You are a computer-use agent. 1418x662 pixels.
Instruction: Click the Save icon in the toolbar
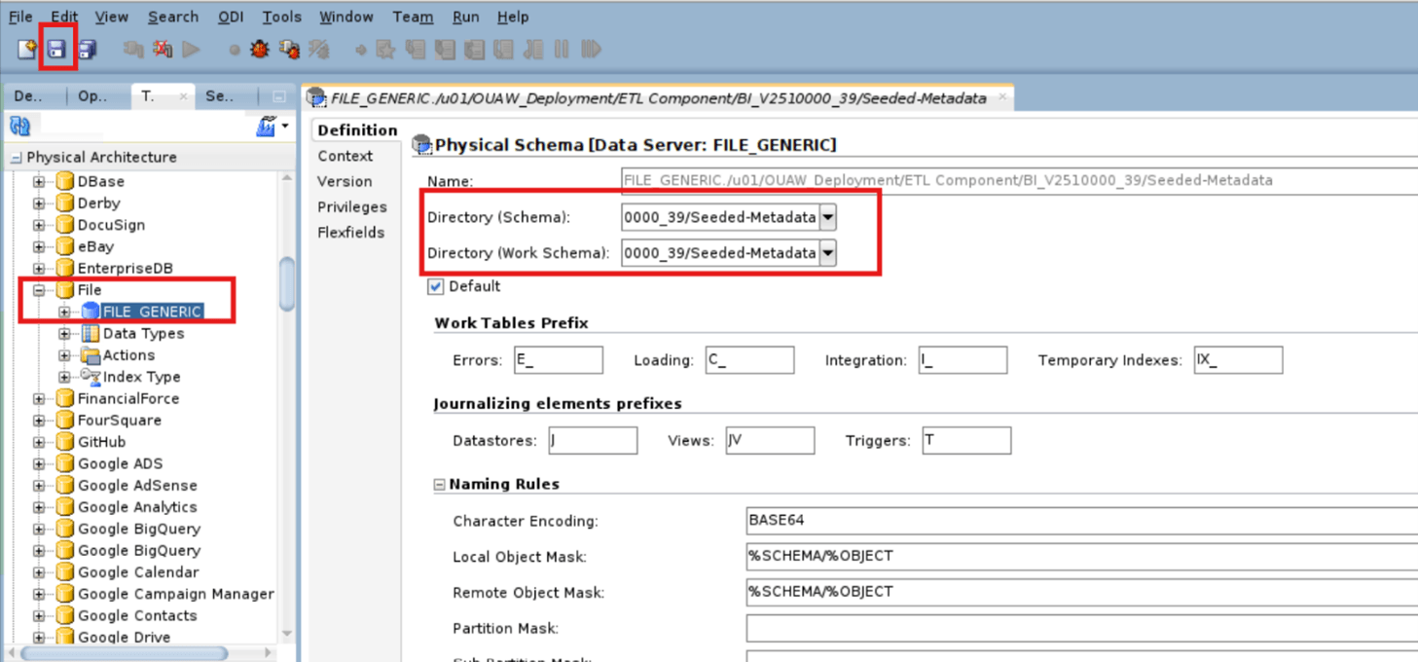coord(57,49)
